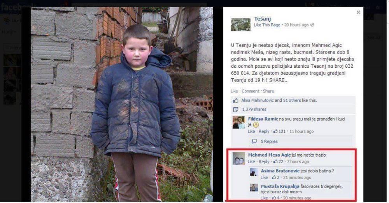Close the photo viewer with the X icon
The height and width of the screenshot is (203, 389).
coord(358,12)
